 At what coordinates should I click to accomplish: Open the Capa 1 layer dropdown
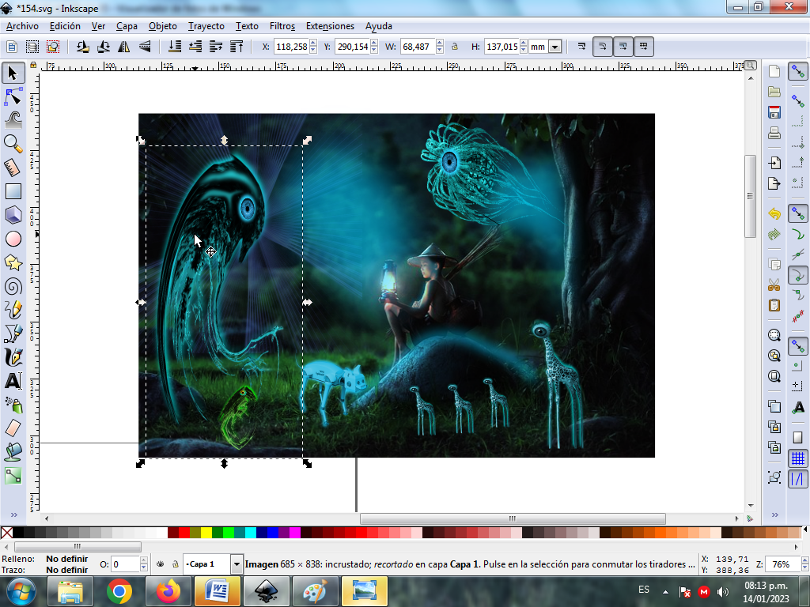[237, 564]
